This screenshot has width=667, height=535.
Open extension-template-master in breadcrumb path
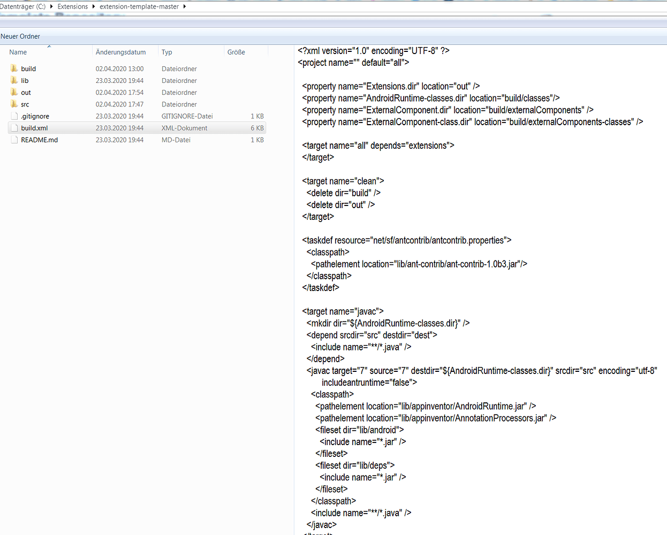139,6
